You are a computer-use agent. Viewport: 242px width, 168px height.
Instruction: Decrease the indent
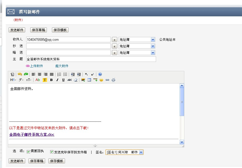[x=79, y=74]
